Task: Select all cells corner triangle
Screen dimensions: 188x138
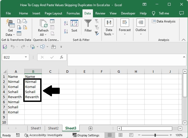Action: pyautogui.click(x=5, y=71)
